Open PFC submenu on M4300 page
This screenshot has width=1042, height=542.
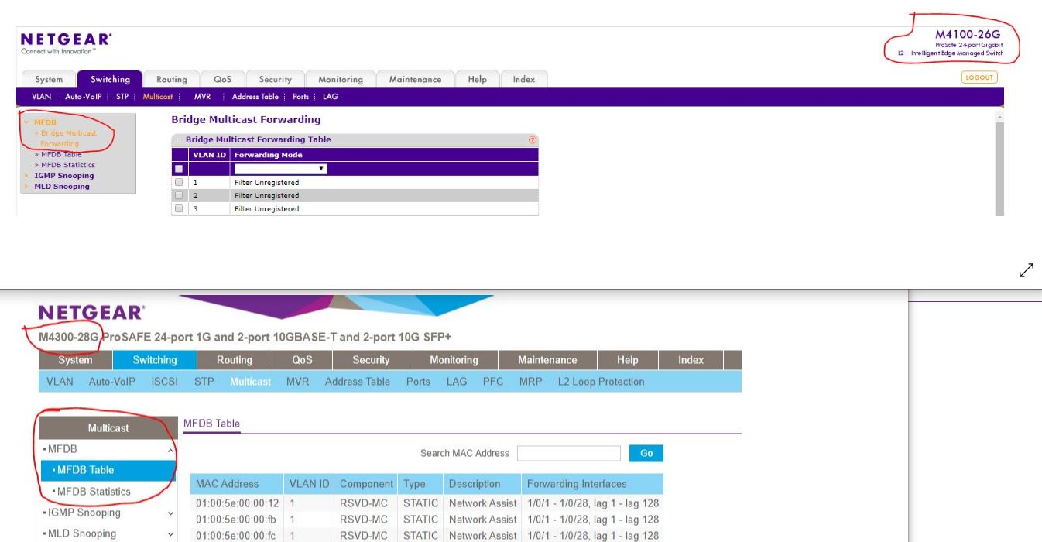pos(493,382)
